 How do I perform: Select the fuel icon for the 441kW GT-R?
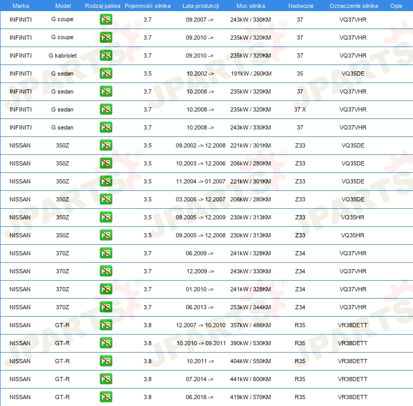click(106, 379)
